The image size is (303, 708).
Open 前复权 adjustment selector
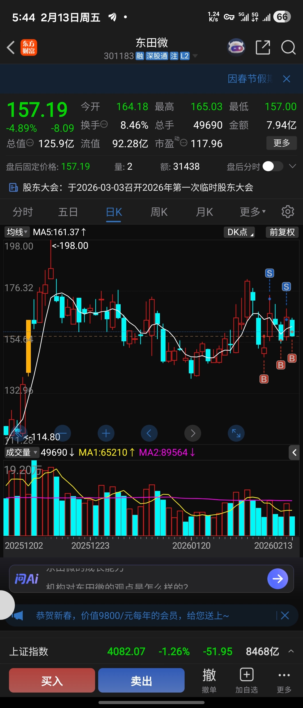pos(282,232)
